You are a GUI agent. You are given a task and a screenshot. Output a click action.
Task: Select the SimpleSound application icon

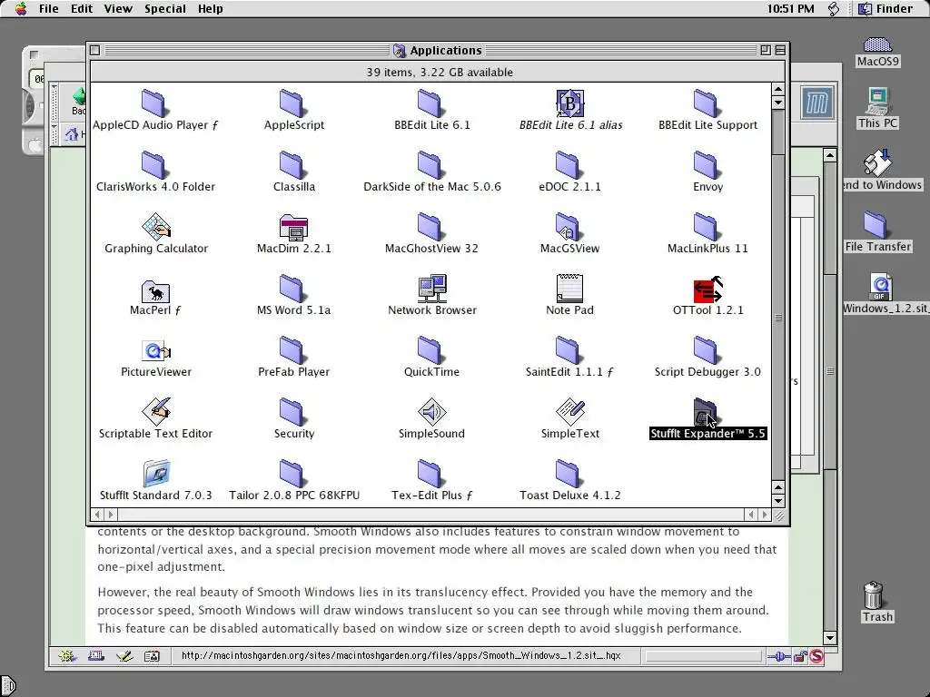pos(431,412)
